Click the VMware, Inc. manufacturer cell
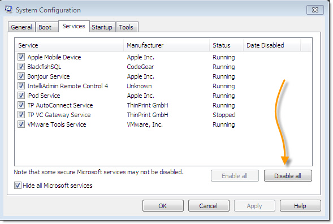 click(145, 124)
